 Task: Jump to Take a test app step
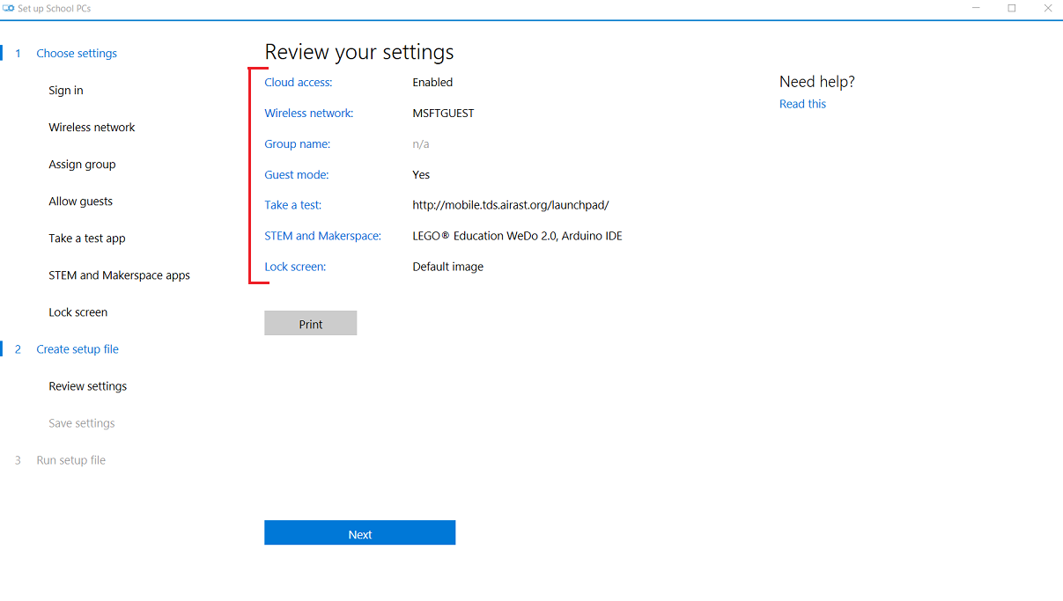point(87,238)
